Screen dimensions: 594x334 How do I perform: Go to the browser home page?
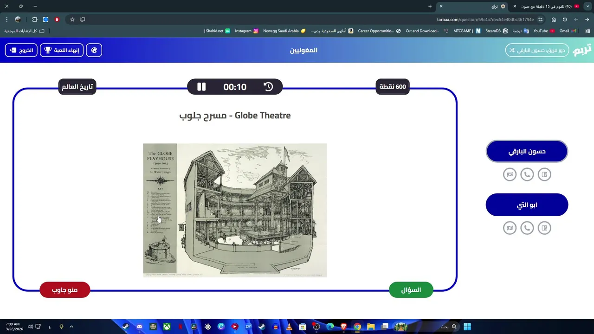coord(554,19)
